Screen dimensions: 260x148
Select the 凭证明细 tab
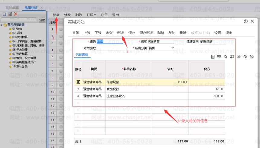point(81,54)
